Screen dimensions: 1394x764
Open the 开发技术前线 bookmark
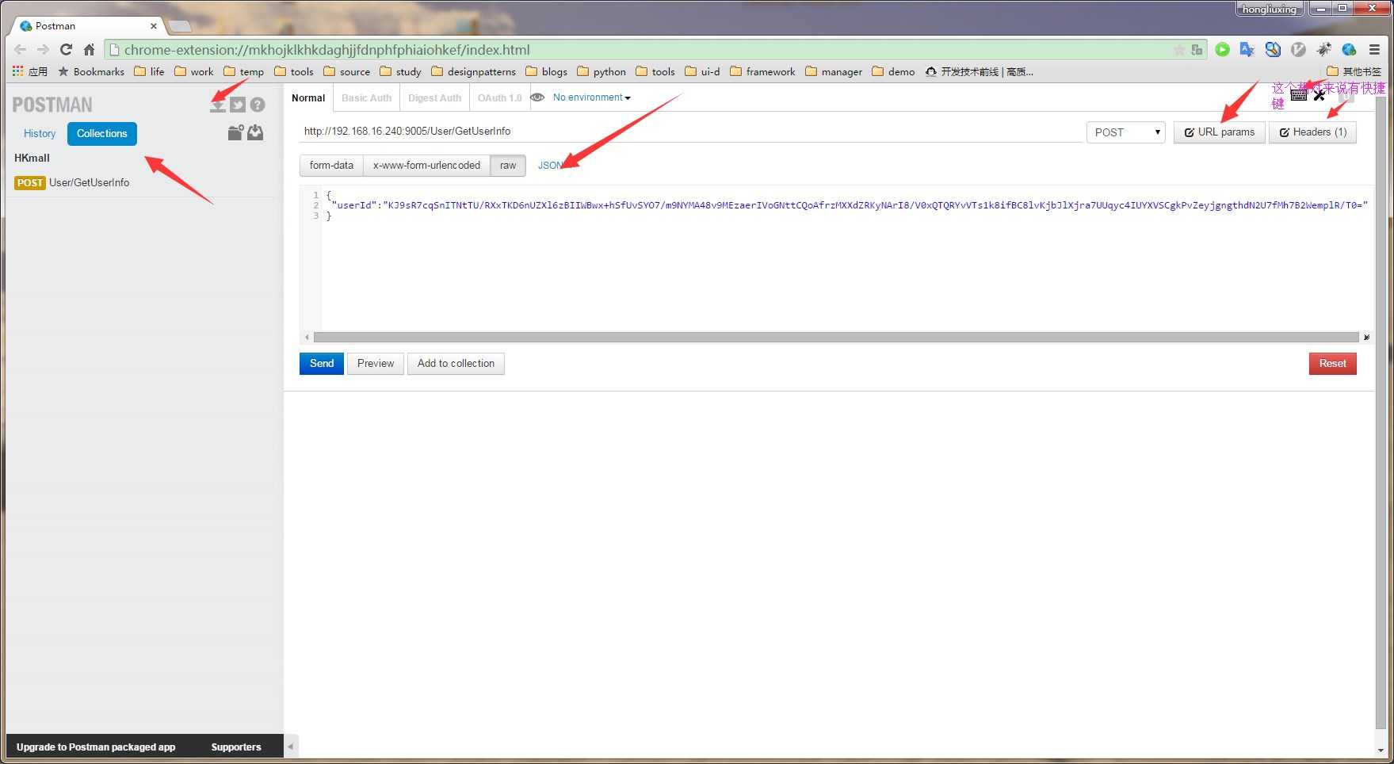[979, 71]
